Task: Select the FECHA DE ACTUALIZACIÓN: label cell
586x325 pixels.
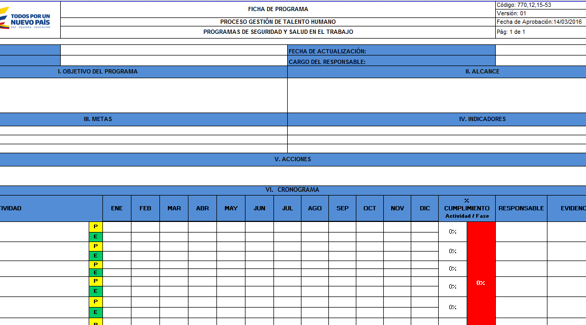Action: (391, 50)
